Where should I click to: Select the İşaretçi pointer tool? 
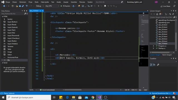[x=10, y=19]
